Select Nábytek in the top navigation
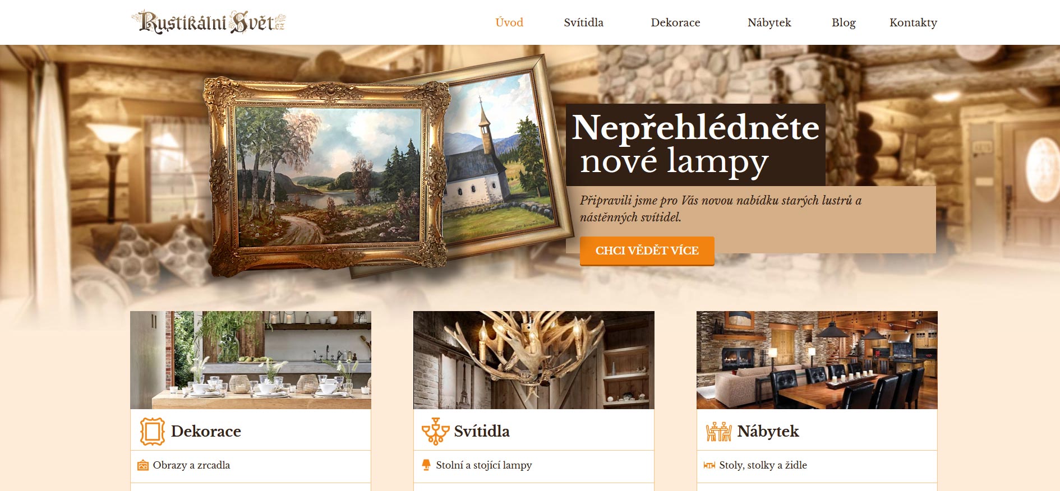The width and height of the screenshot is (1060, 491). pyautogui.click(x=769, y=22)
